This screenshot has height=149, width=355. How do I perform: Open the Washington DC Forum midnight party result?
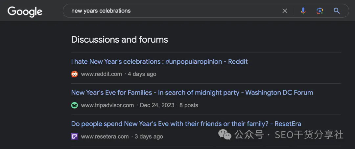point(192,93)
